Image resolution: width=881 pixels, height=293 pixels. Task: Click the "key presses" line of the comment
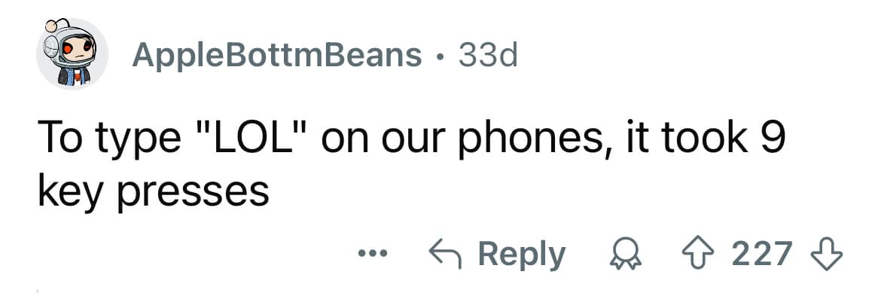153,192
